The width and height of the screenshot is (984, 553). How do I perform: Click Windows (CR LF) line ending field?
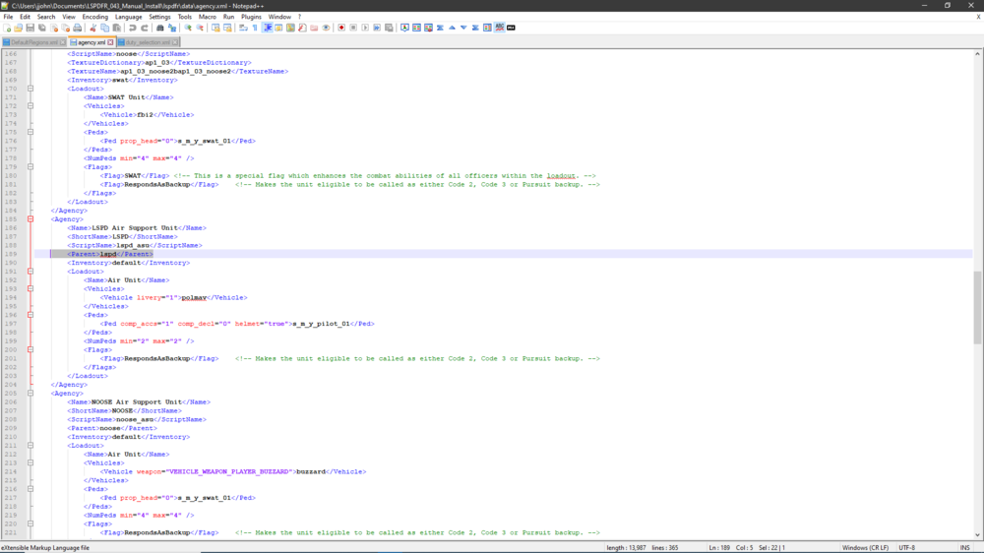(x=865, y=548)
